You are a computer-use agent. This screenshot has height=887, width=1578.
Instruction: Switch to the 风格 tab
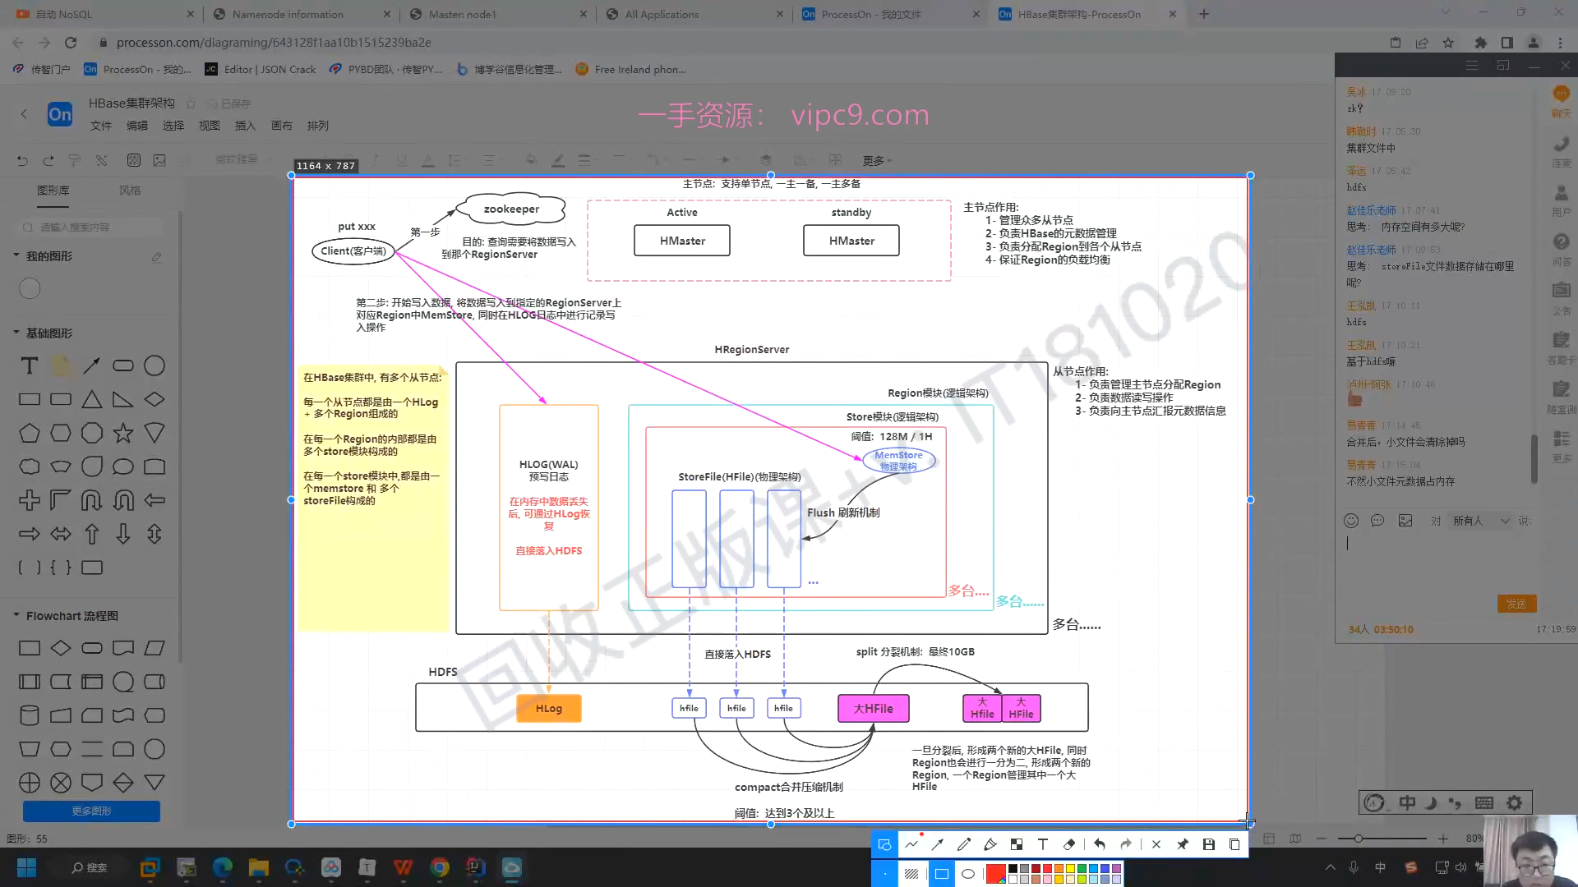(130, 191)
